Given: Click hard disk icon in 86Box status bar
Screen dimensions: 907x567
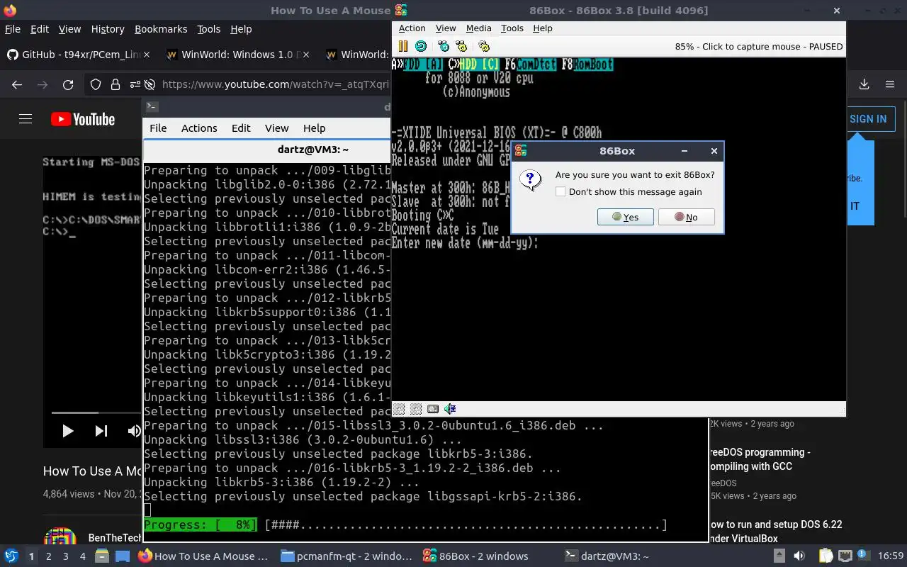Looking at the screenshot, I should click(x=433, y=409).
